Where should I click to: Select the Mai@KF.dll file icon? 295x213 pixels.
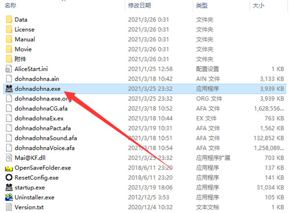coord(9,158)
